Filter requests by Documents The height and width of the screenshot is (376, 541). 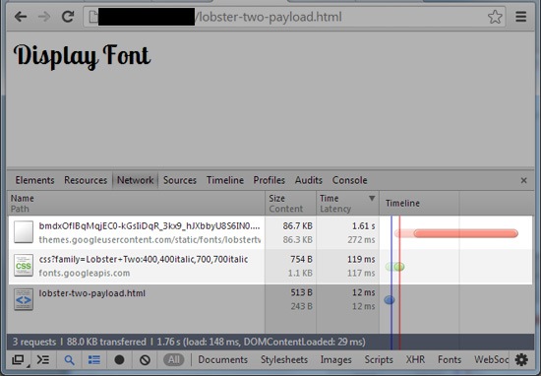[222, 360]
